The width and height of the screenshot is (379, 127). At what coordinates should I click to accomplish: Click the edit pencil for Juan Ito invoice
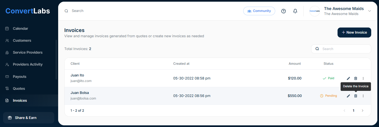click(348, 78)
